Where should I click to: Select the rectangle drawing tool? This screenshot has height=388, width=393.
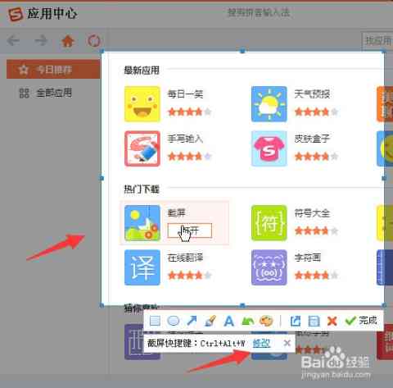155,321
